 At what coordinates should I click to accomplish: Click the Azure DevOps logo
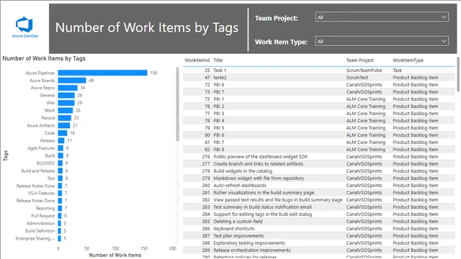(x=25, y=27)
